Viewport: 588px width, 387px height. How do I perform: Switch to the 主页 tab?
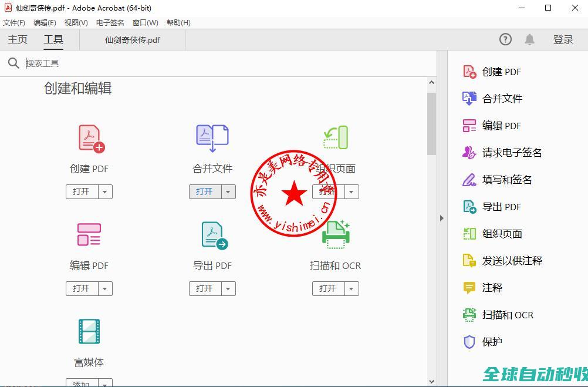pos(18,40)
